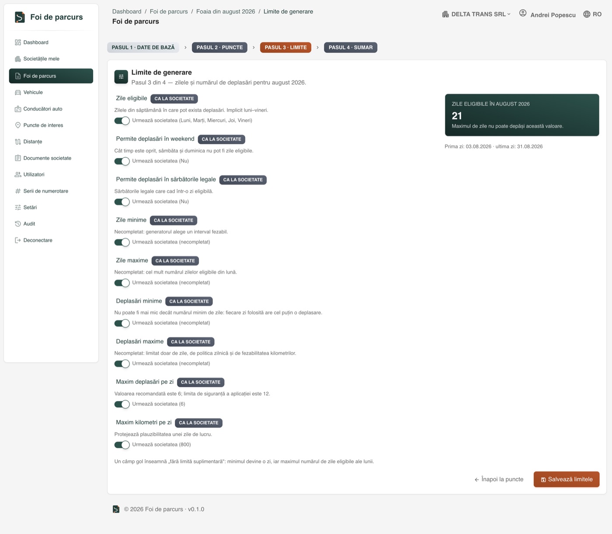Toggle Zile minime follow-company switch
This screenshot has height=534, width=612.
click(x=122, y=243)
